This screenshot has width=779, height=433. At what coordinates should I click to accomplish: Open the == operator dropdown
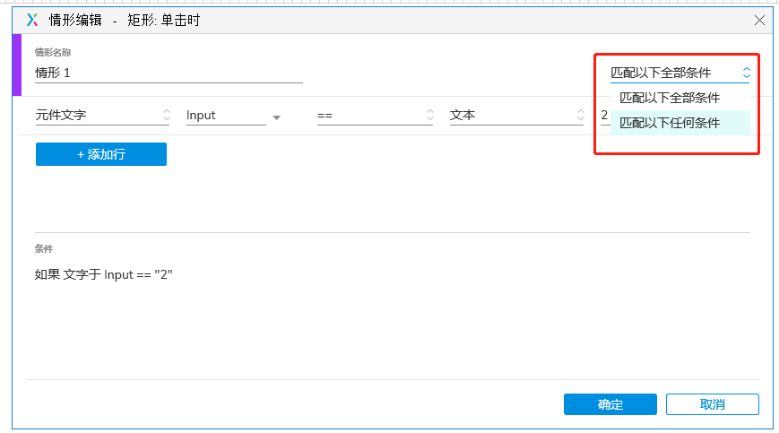click(375, 116)
